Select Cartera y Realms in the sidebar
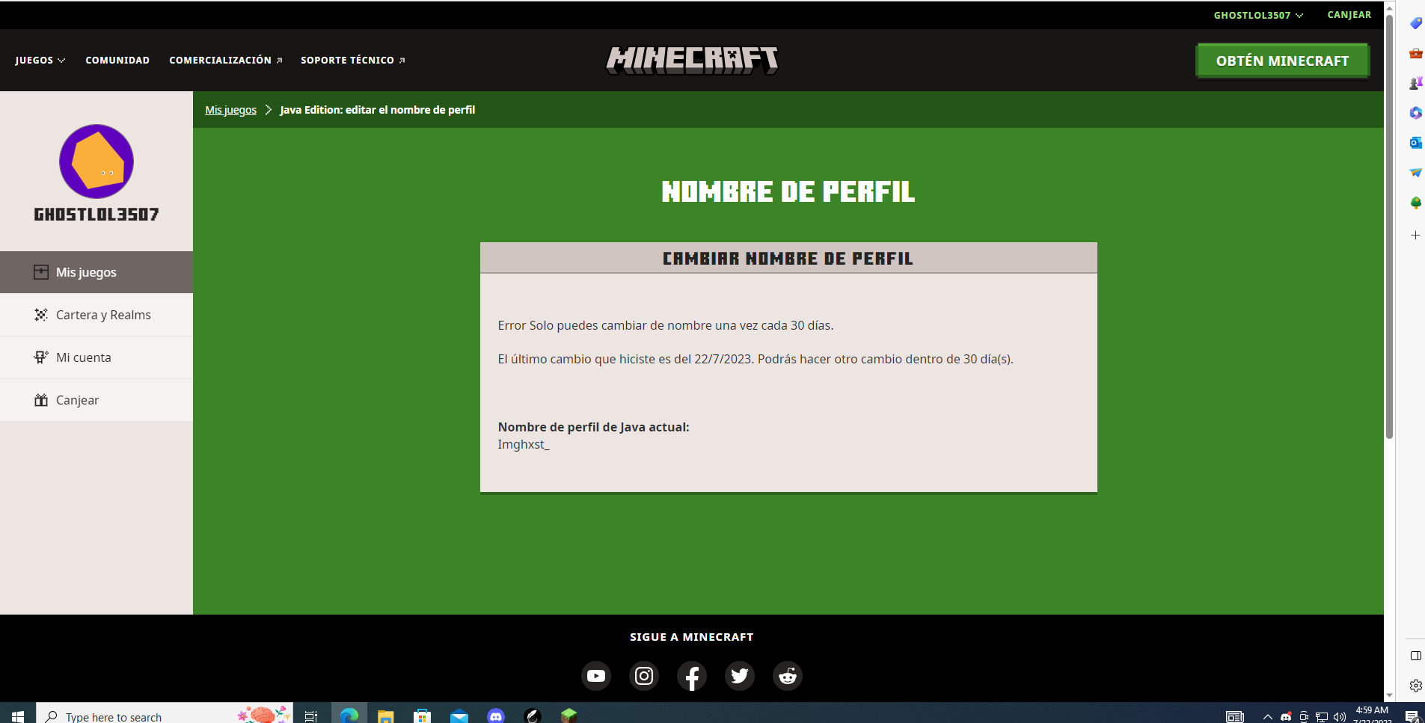The width and height of the screenshot is (1425, 723). [x=96, y=315]
